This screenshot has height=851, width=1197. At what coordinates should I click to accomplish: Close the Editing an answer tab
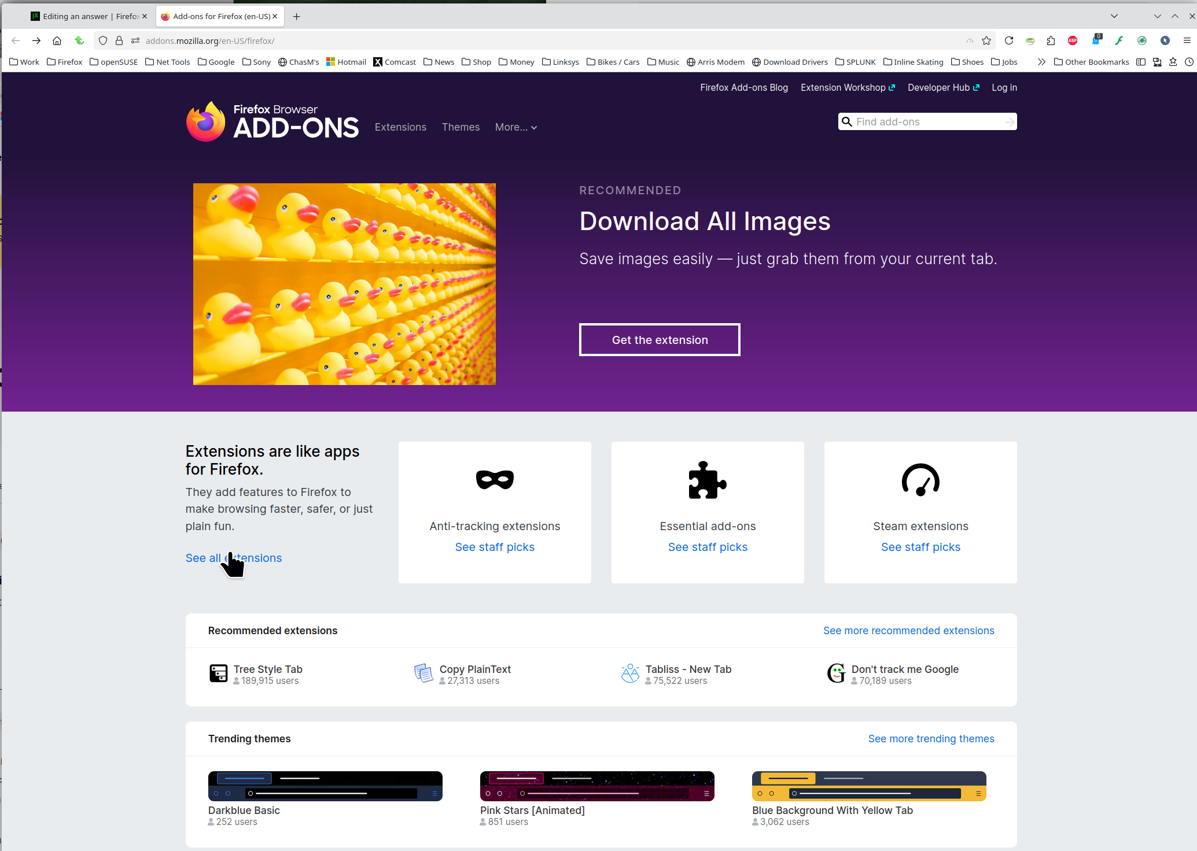145,16
